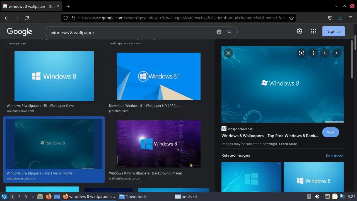Open the Firefox hamburger menu
Screen dimensions: 357x201
350,18
